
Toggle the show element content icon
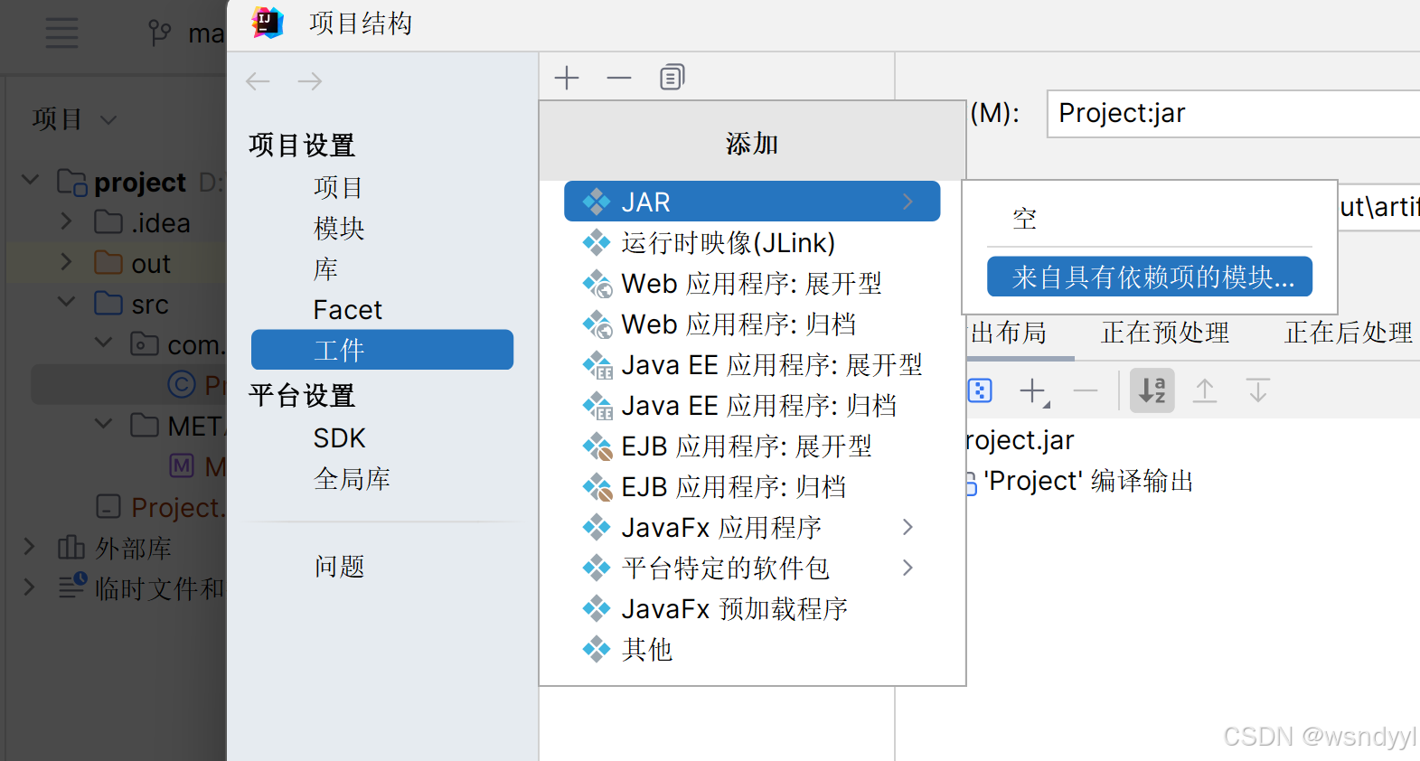click(x=980, y=390)
